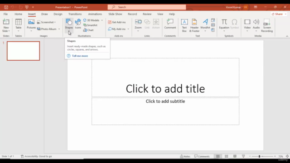Open the Customize Quick Access Toolbar arrow

click(x=33, y=7)
